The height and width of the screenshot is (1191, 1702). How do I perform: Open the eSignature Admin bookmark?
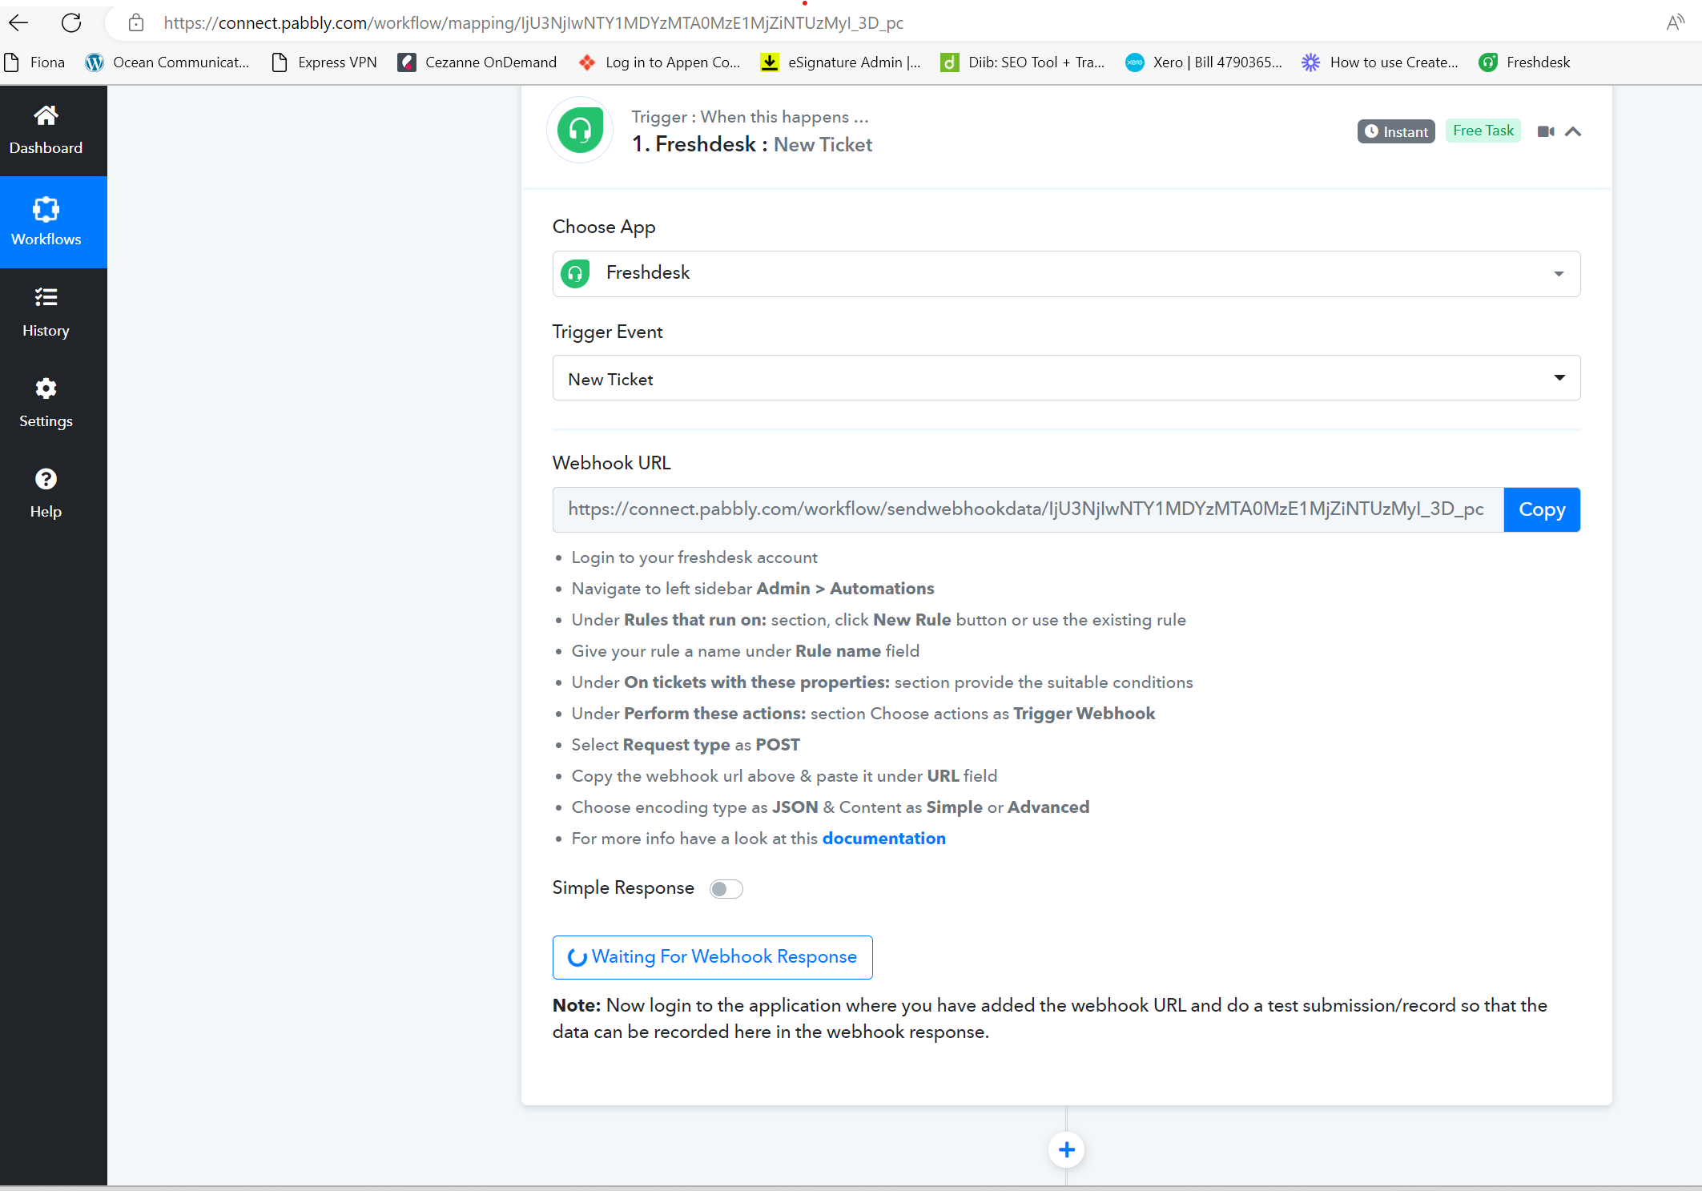pos(841,62)
